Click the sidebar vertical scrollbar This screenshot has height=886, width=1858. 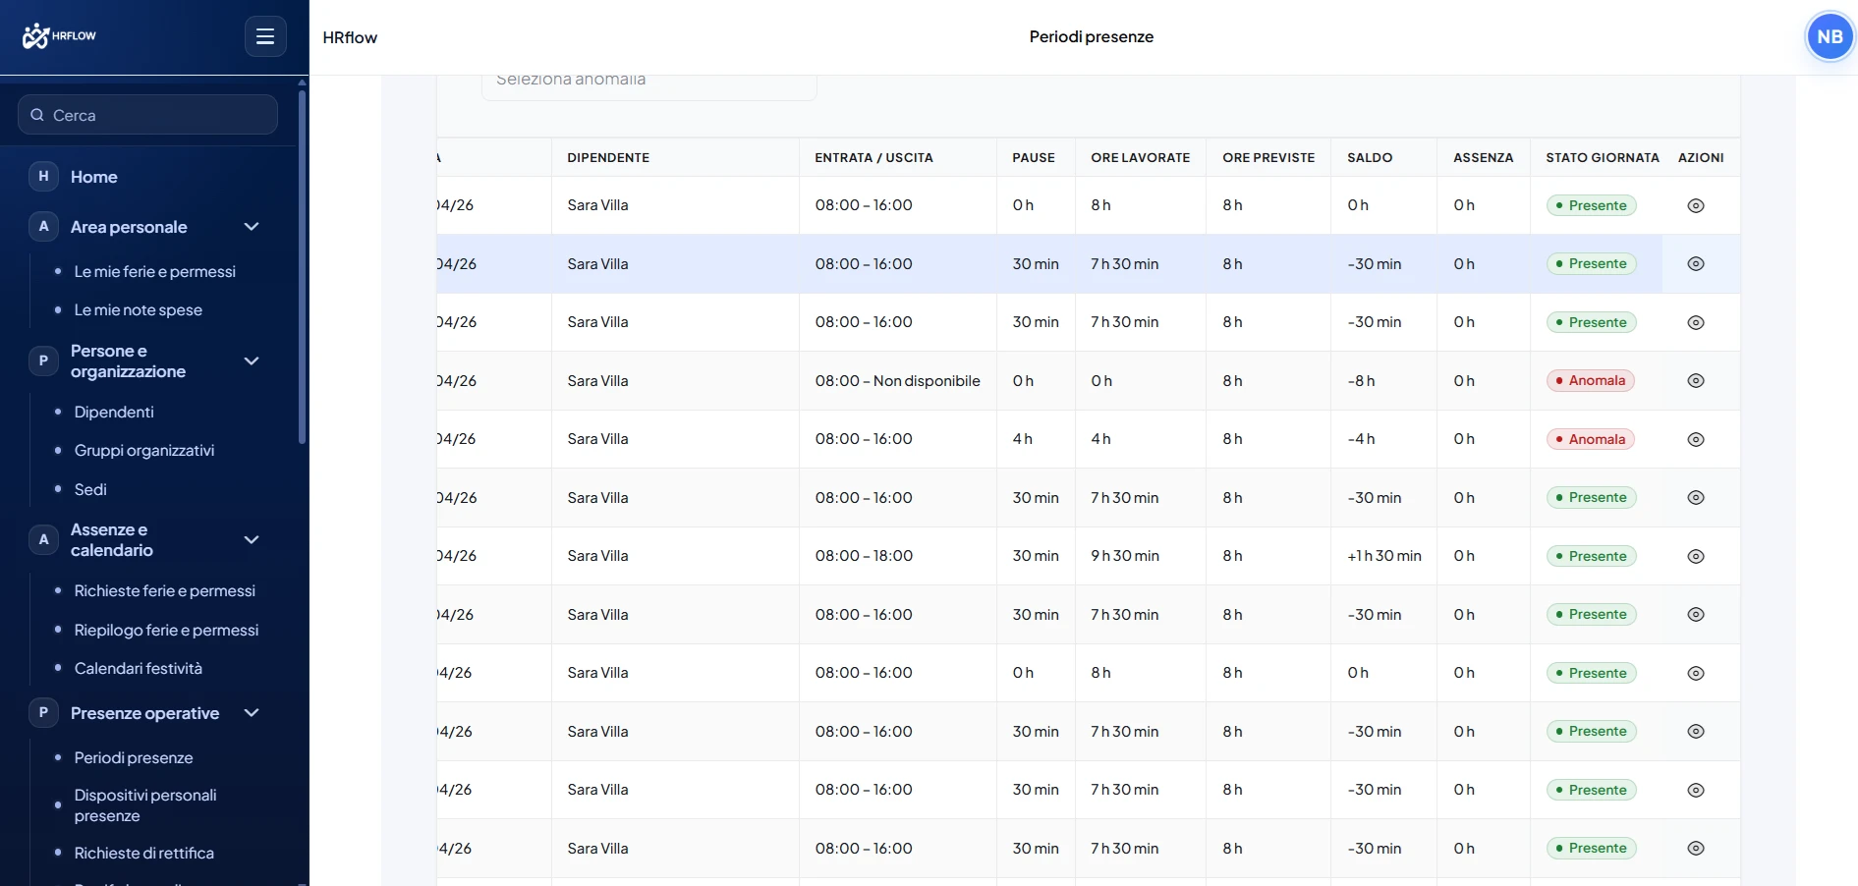pyautogui.click(x=302, y=265)
